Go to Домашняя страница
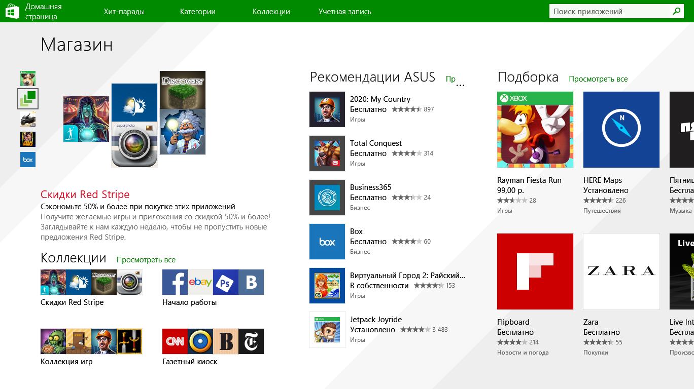The height and width of the screenshot is (389, 694). tap(44, 11)
